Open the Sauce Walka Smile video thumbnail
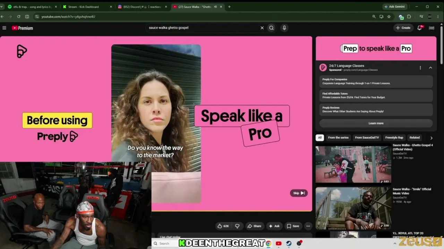Viewport: 444px width, 249px height. 353,209
